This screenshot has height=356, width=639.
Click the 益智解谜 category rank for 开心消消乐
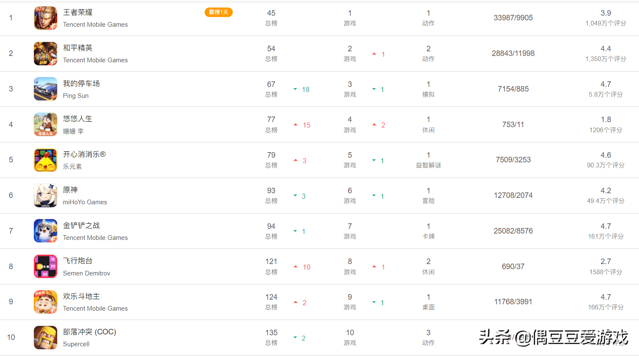point(429,160)
